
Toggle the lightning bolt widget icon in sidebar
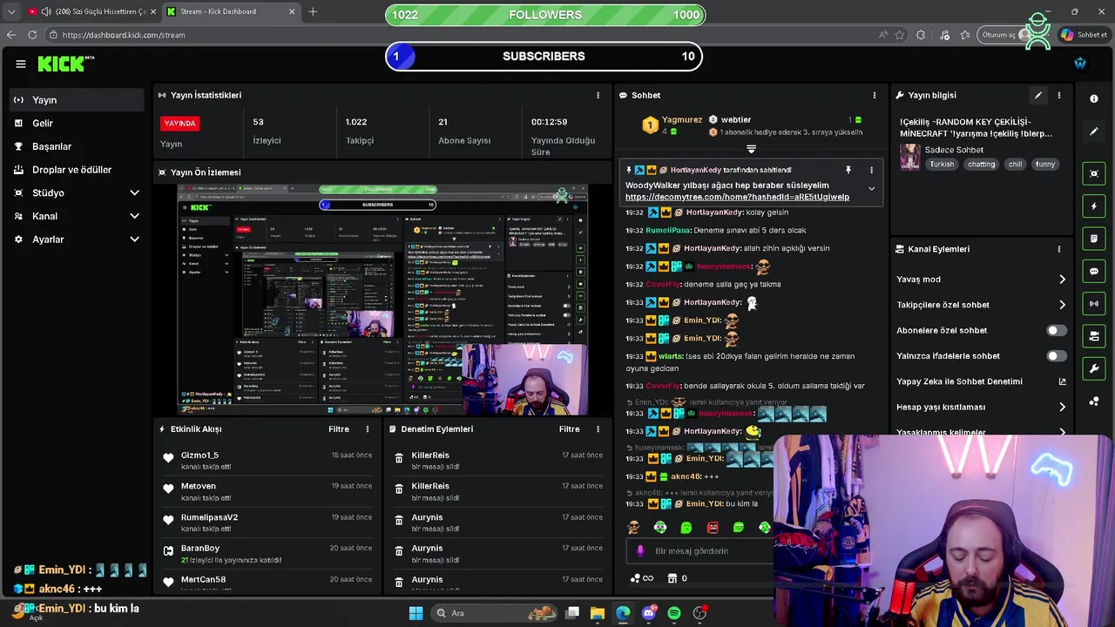(x=1094, y=206)
